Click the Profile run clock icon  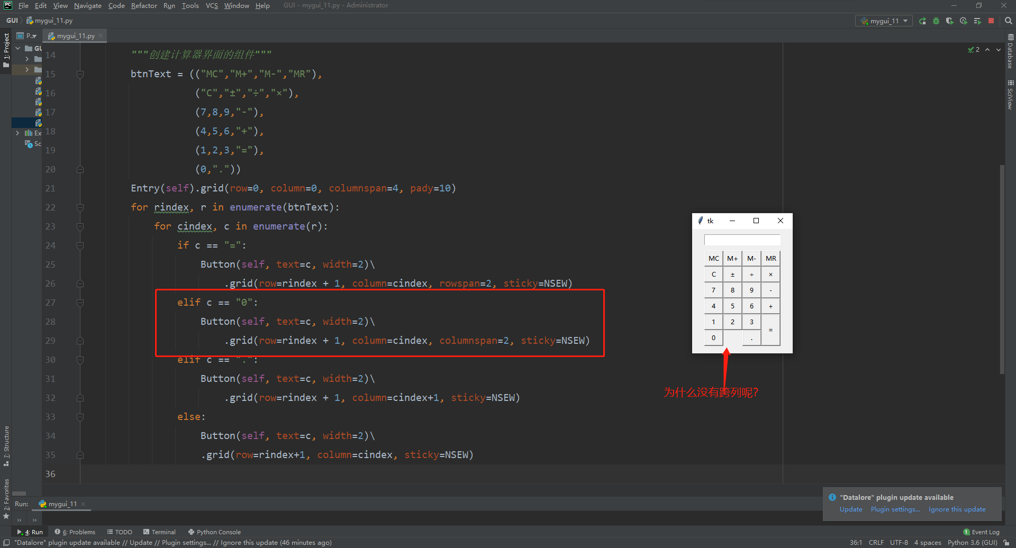pos(964,21)
